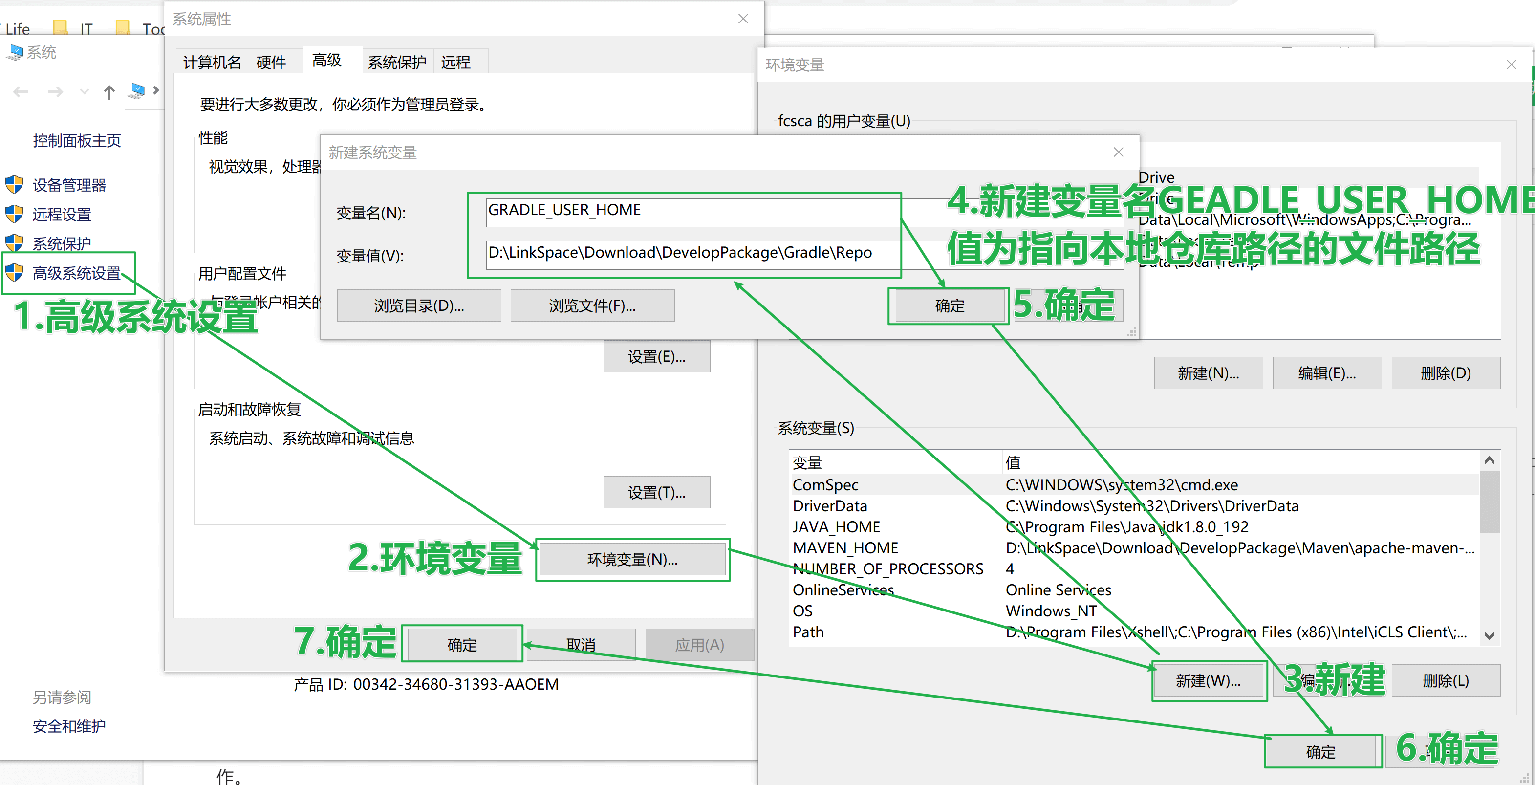Switch to the 硬件 tab

271,62
